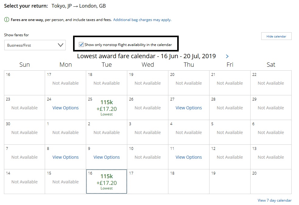Select the Friday 19 calendar cell

click(230, 182)
